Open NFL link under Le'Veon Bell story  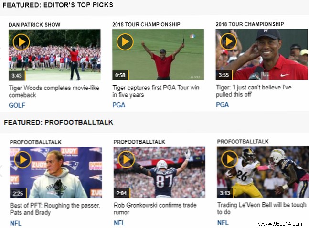pos(223,222)
